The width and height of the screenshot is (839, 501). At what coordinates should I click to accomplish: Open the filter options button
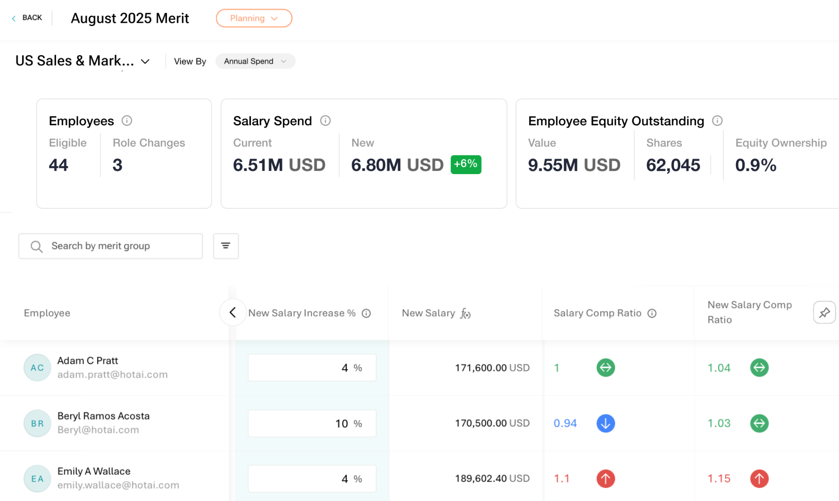(226, 246)
